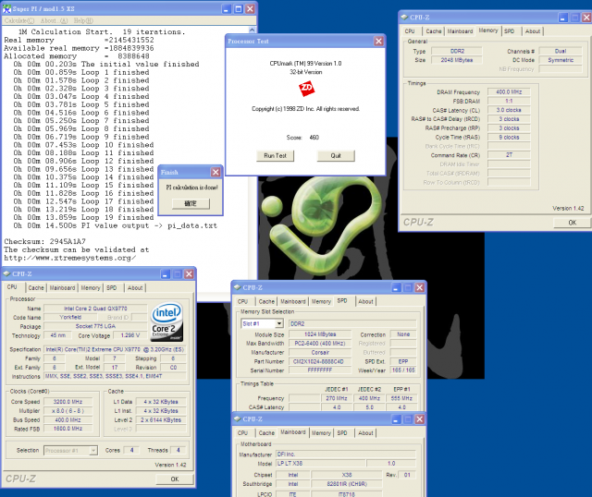Click the CAS# Latency 3.0 clocks value

click(x=509, y=110)
